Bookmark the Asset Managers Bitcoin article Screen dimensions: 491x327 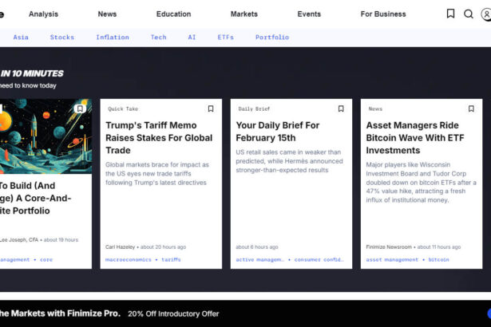click(x=471, y=108)
